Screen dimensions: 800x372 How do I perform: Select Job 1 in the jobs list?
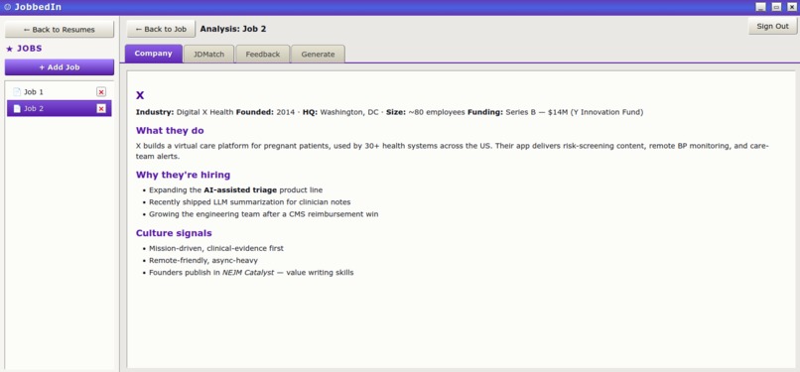click(60, 91)
